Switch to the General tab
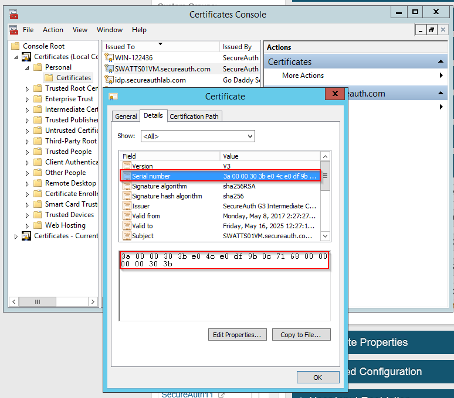454x398 pixels. point(126,116)
